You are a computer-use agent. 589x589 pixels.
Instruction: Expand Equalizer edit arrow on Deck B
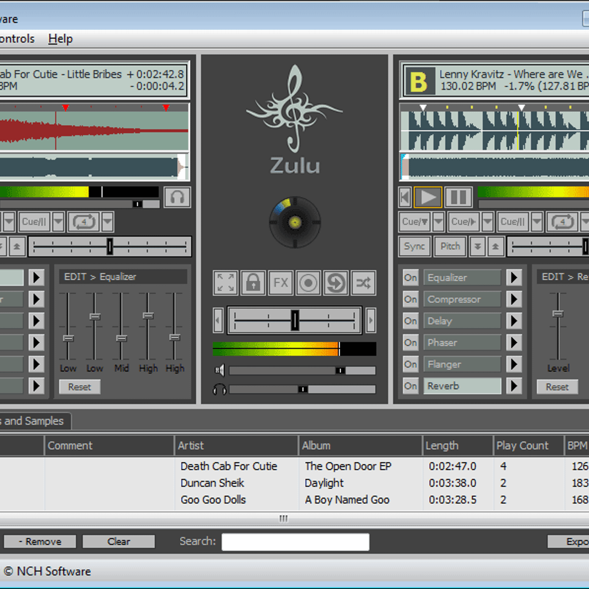point(513,278)
